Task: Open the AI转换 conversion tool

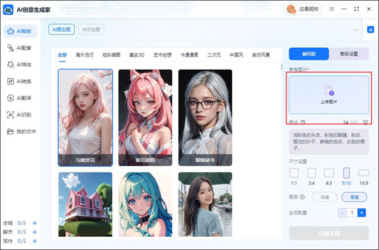Action: click(20, 81)
